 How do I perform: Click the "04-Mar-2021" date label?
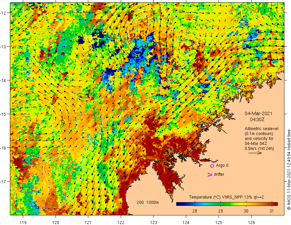pos(258,113)
